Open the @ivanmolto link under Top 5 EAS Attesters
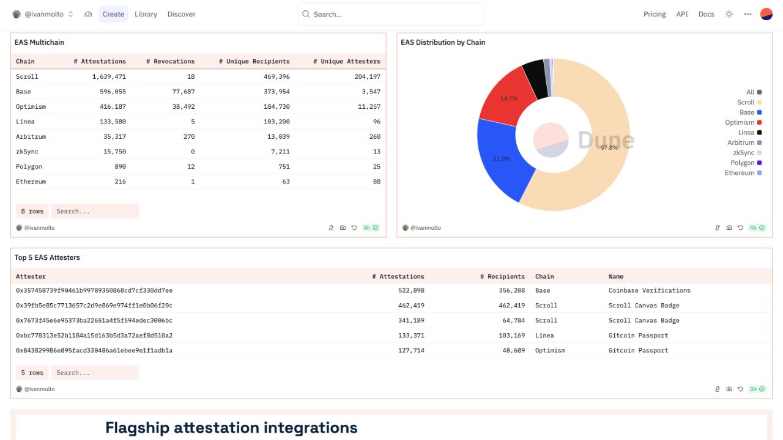This screenshot has width=783, height=440. pos(39,389)
